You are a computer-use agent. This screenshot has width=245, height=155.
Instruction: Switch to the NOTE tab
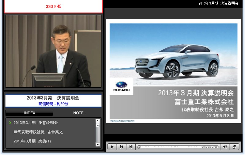(x=78, y=113)
